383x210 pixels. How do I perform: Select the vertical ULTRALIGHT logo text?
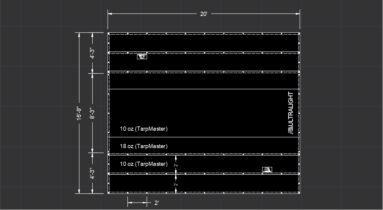pyautogui.click(x=290, y=113)
